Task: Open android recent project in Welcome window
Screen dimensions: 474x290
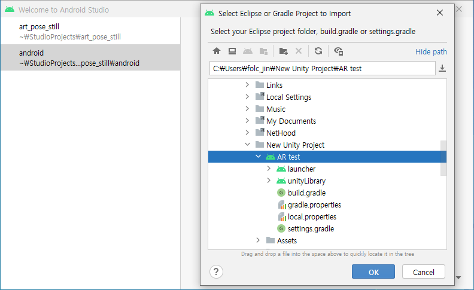Action: click(90, 57)
